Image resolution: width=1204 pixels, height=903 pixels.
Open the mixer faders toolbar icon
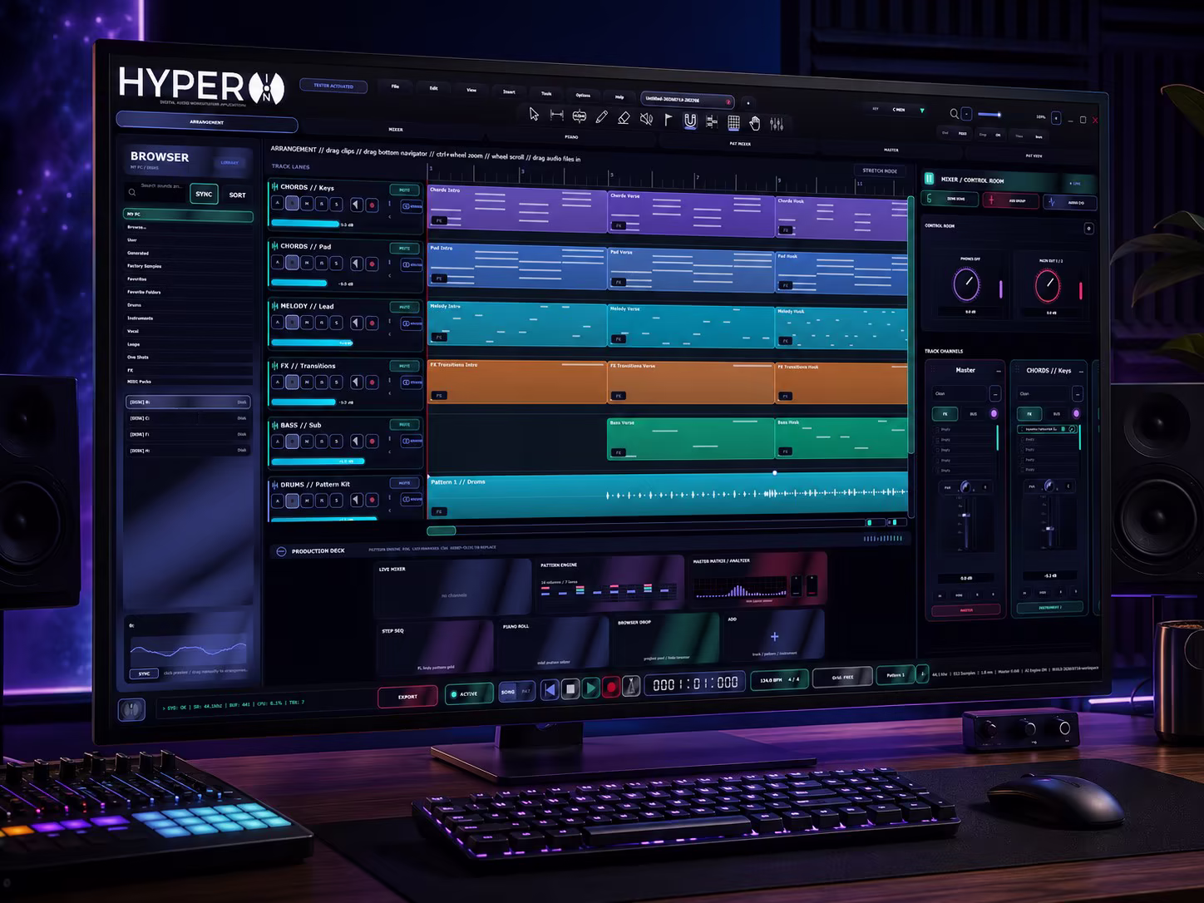777,124
